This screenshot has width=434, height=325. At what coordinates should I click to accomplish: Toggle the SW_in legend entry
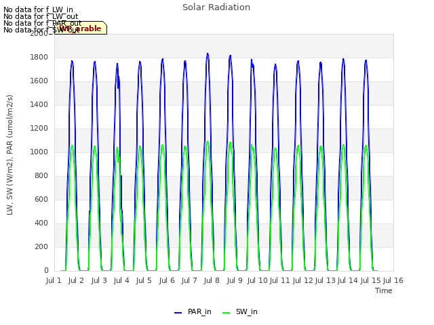(240, 312)
